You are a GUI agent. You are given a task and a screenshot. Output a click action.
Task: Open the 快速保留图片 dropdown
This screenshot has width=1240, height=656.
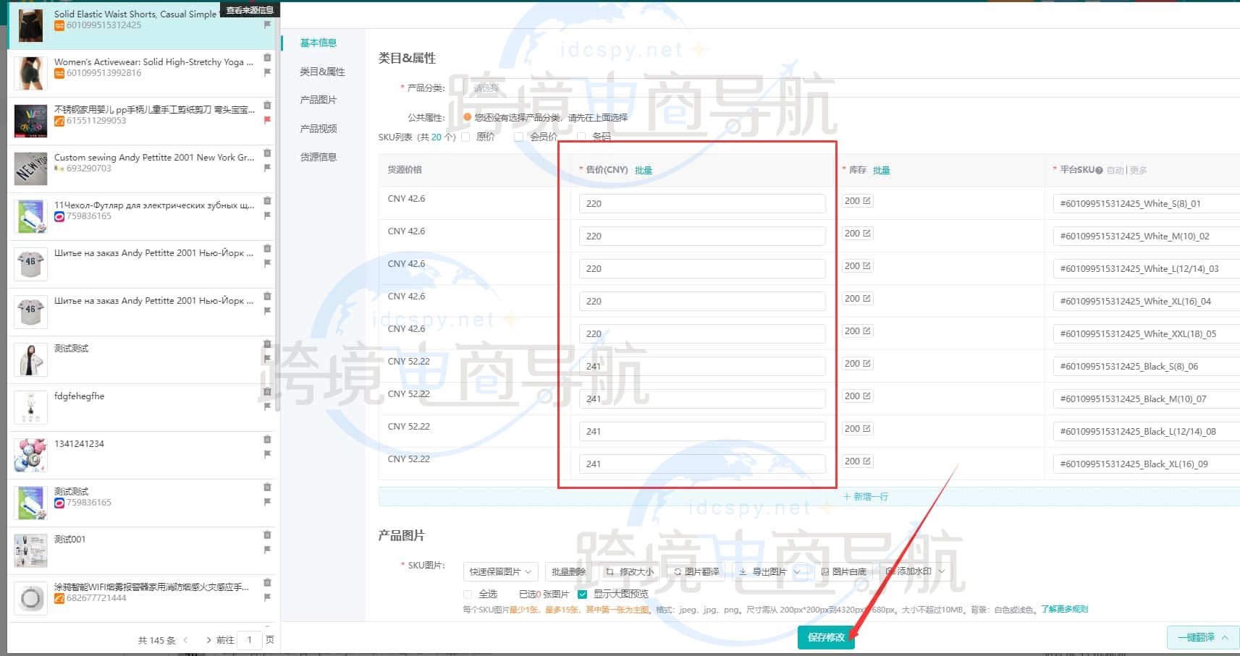click(x=500, y=571)
